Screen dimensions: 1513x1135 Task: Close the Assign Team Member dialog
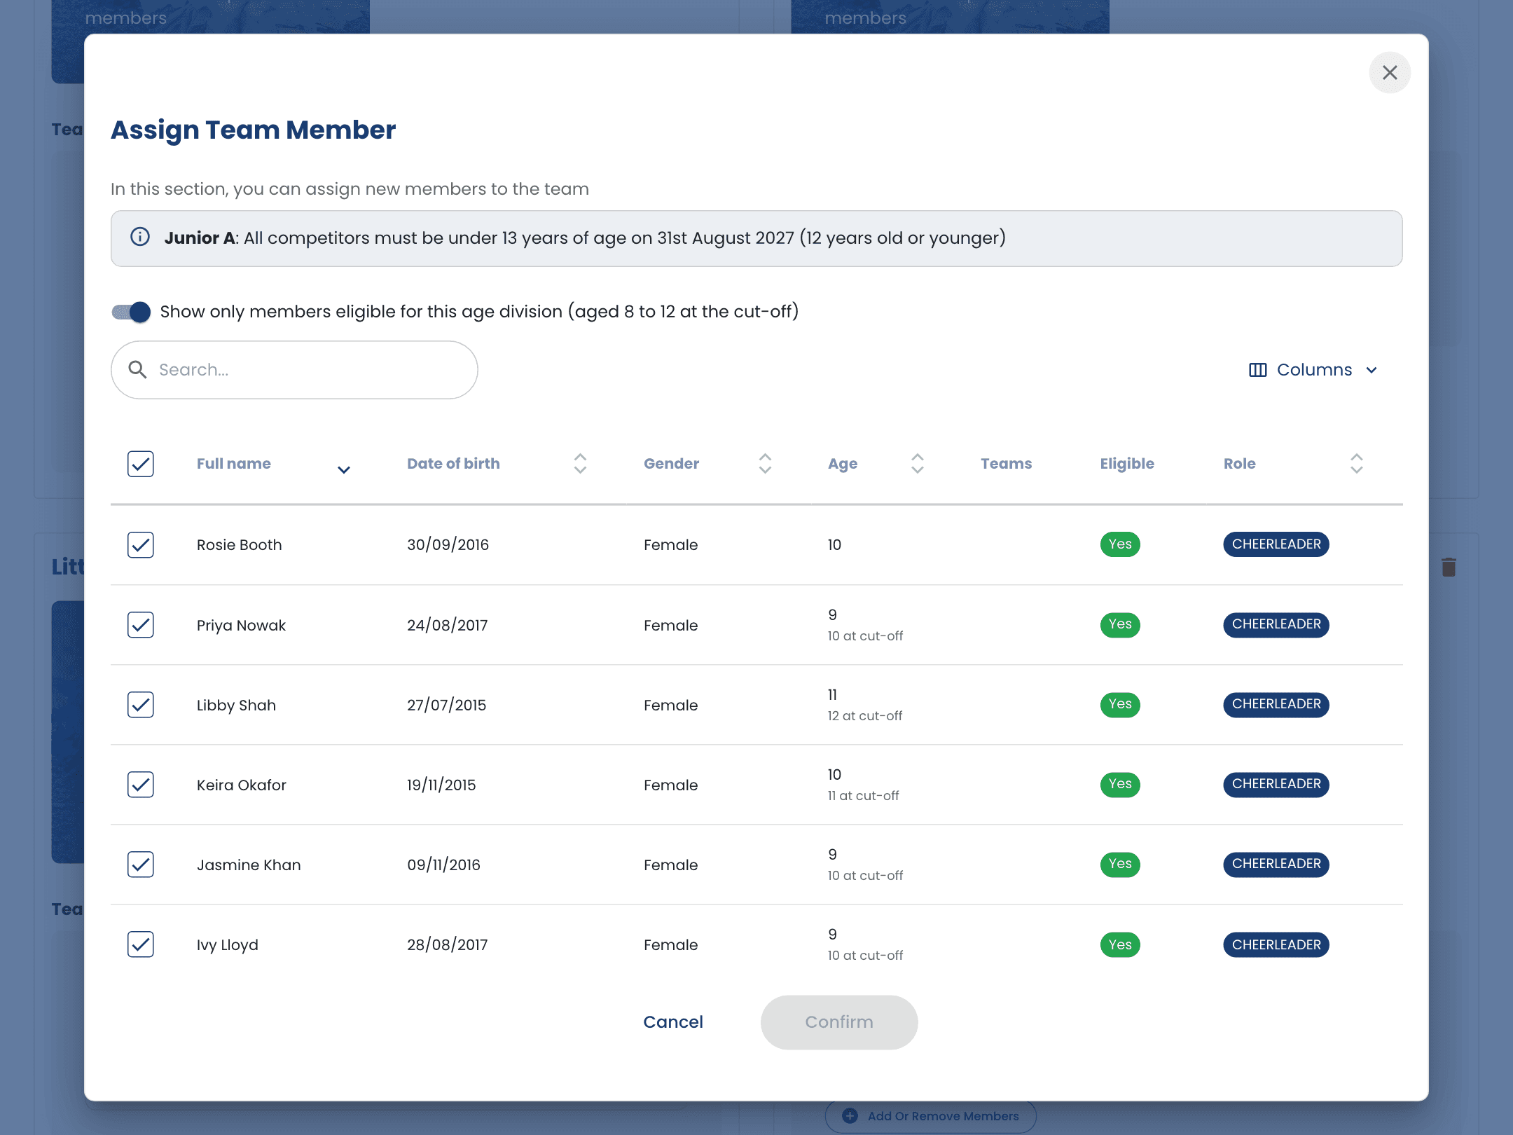[1390, 72]
